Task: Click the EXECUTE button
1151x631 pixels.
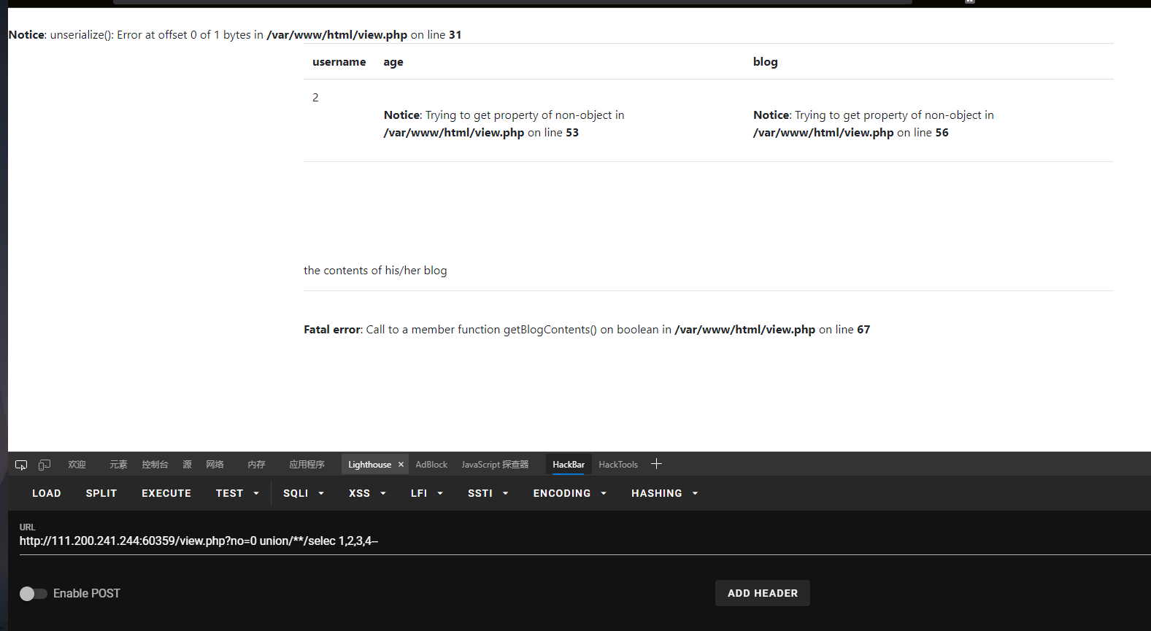Action: click(166, 493)
